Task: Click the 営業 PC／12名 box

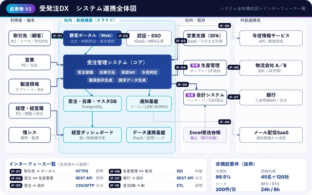Action: click(30, 62)
